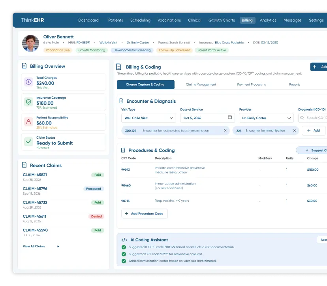327x286 pixels.
Task: Open the Date of Service field Oct 5, 2026
Action: click(207, 118)
